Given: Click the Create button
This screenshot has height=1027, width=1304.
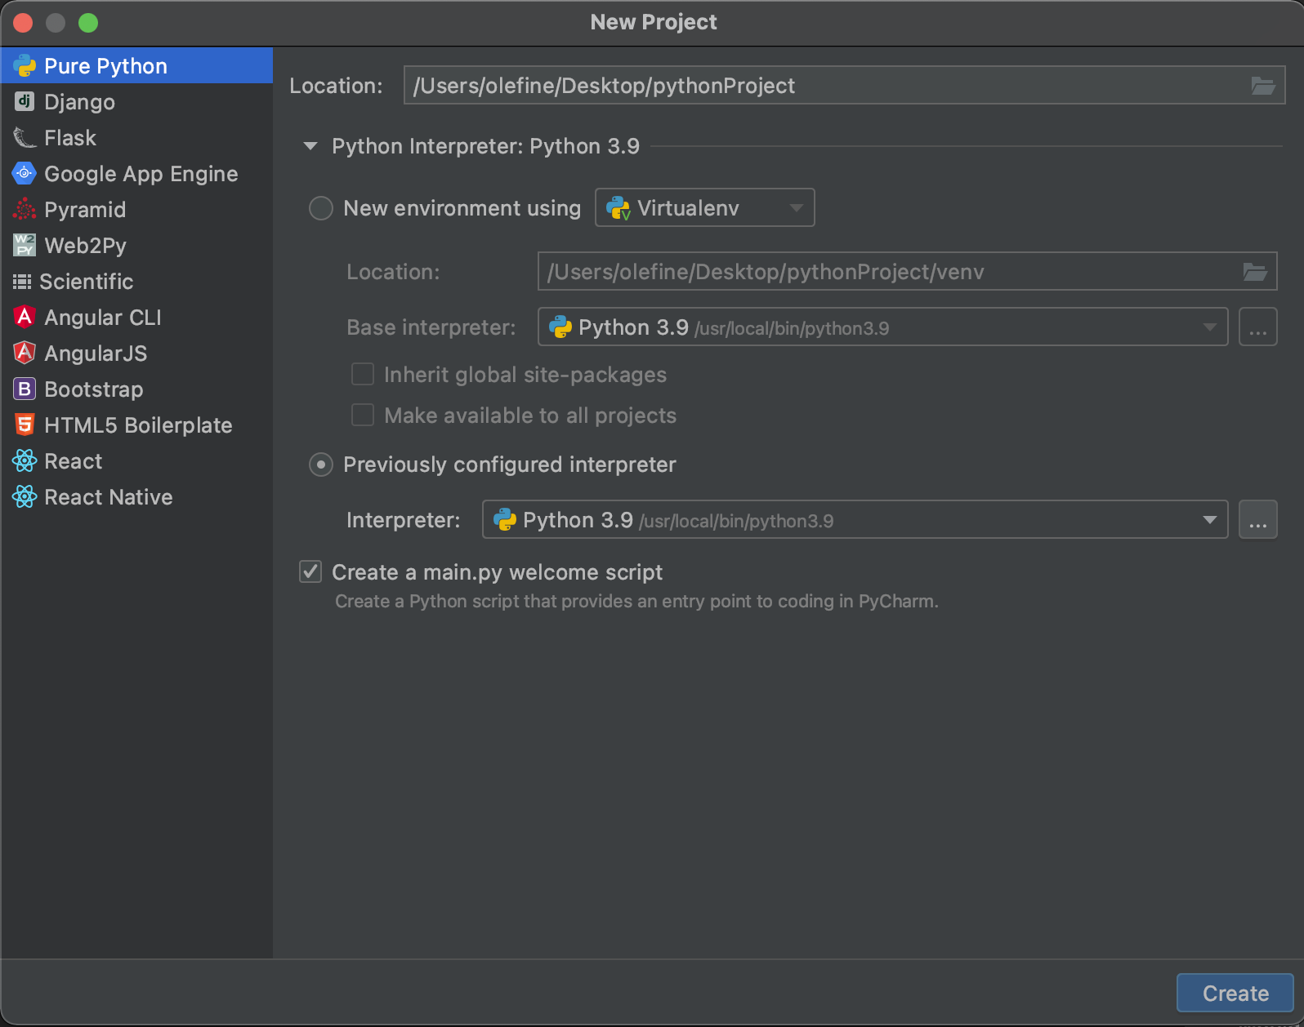Looking at the screenshot, I should click(x=1235, y=993).
